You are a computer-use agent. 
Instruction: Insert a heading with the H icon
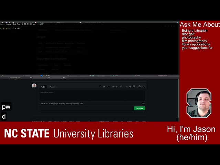[x=100, y=86]
